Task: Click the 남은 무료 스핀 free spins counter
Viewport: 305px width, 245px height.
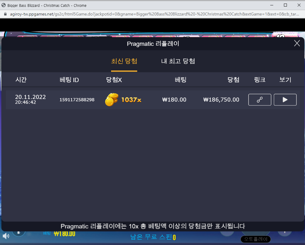Action: pyautogui.click(x=153, y=237)
